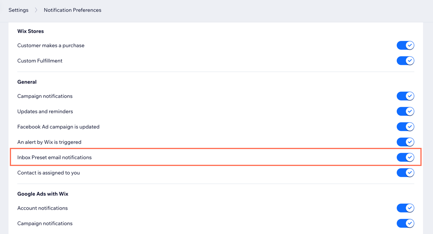Disable Google Ads Account notifications toggle
The height and width of the screenshot is (234, 433).
pyautogui.click(x=405, y=208)
